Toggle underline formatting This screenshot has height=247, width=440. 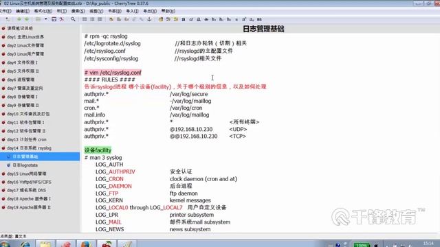point(199,19)
